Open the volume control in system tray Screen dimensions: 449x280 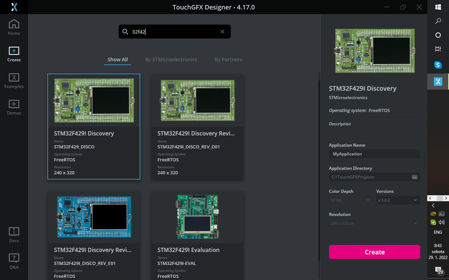tap(441, 222)
